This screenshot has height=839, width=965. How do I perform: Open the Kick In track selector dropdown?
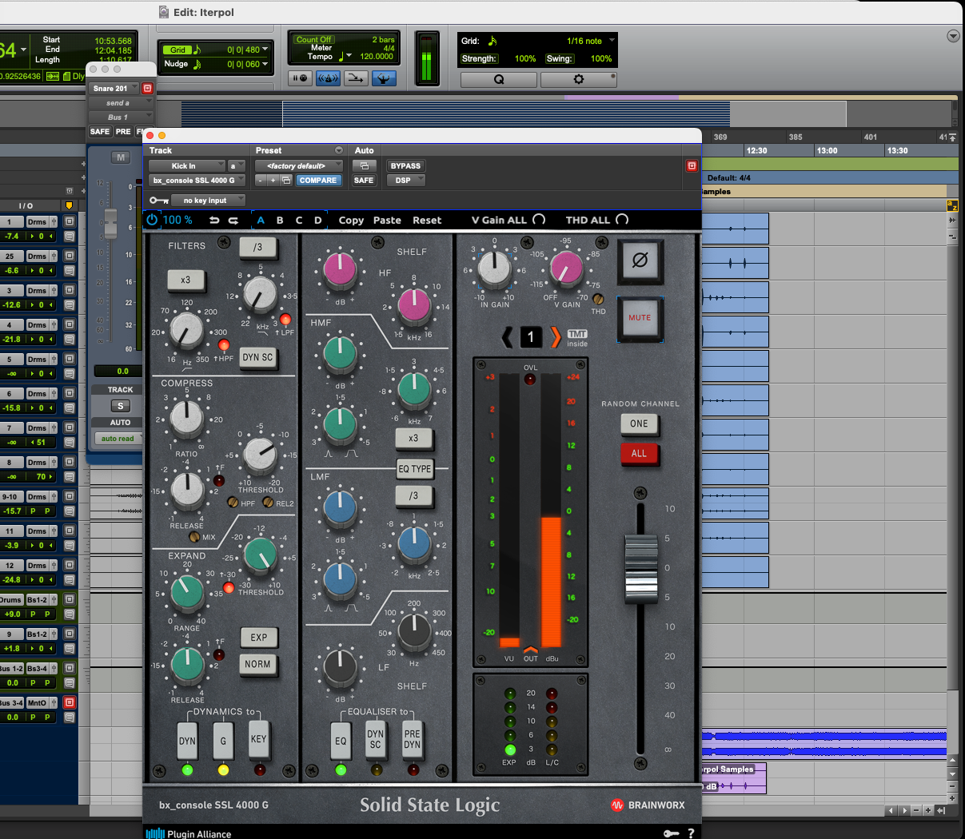(187, 166)
